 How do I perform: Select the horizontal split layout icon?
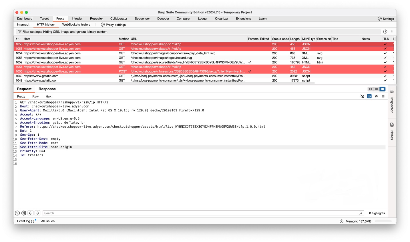pyautogui.click(x=377, y=89)
